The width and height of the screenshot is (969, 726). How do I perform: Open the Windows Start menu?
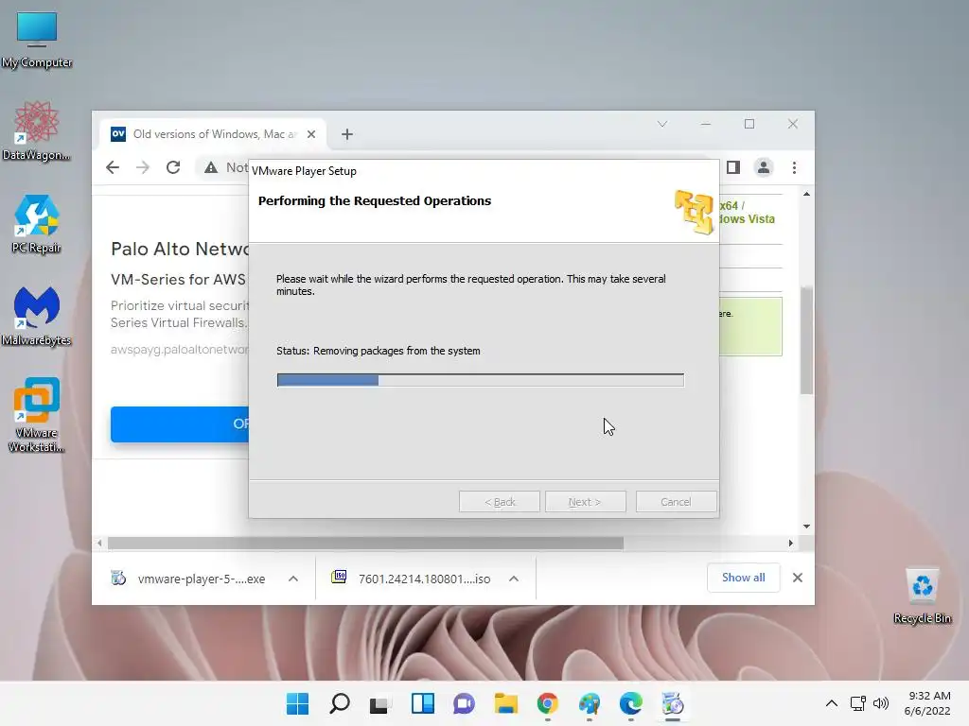pos(298,703)
